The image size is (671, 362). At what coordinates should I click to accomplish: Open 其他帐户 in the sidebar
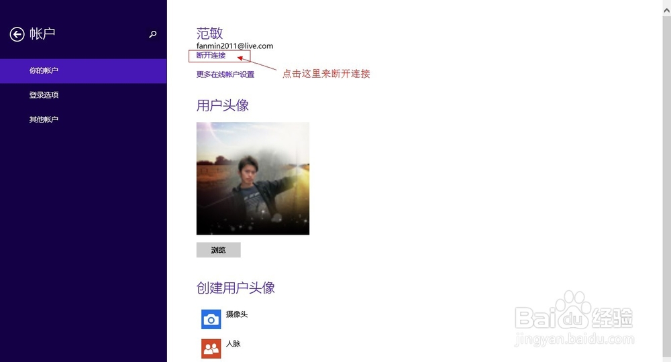coord(83,119)
